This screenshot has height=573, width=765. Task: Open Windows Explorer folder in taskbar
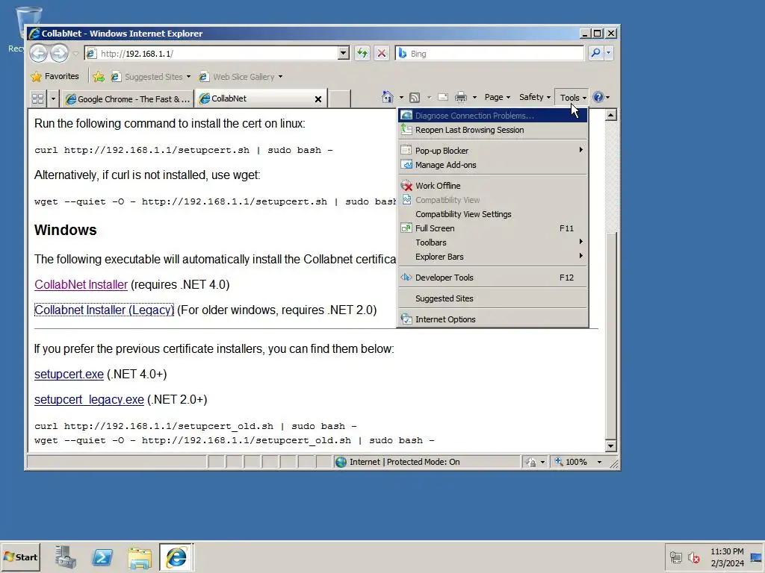[140, 557]
